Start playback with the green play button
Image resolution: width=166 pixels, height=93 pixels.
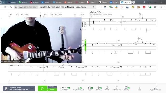43,88
